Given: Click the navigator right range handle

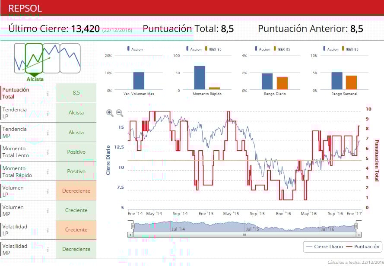Looking at the screenshot, I should tap(356, 226).
